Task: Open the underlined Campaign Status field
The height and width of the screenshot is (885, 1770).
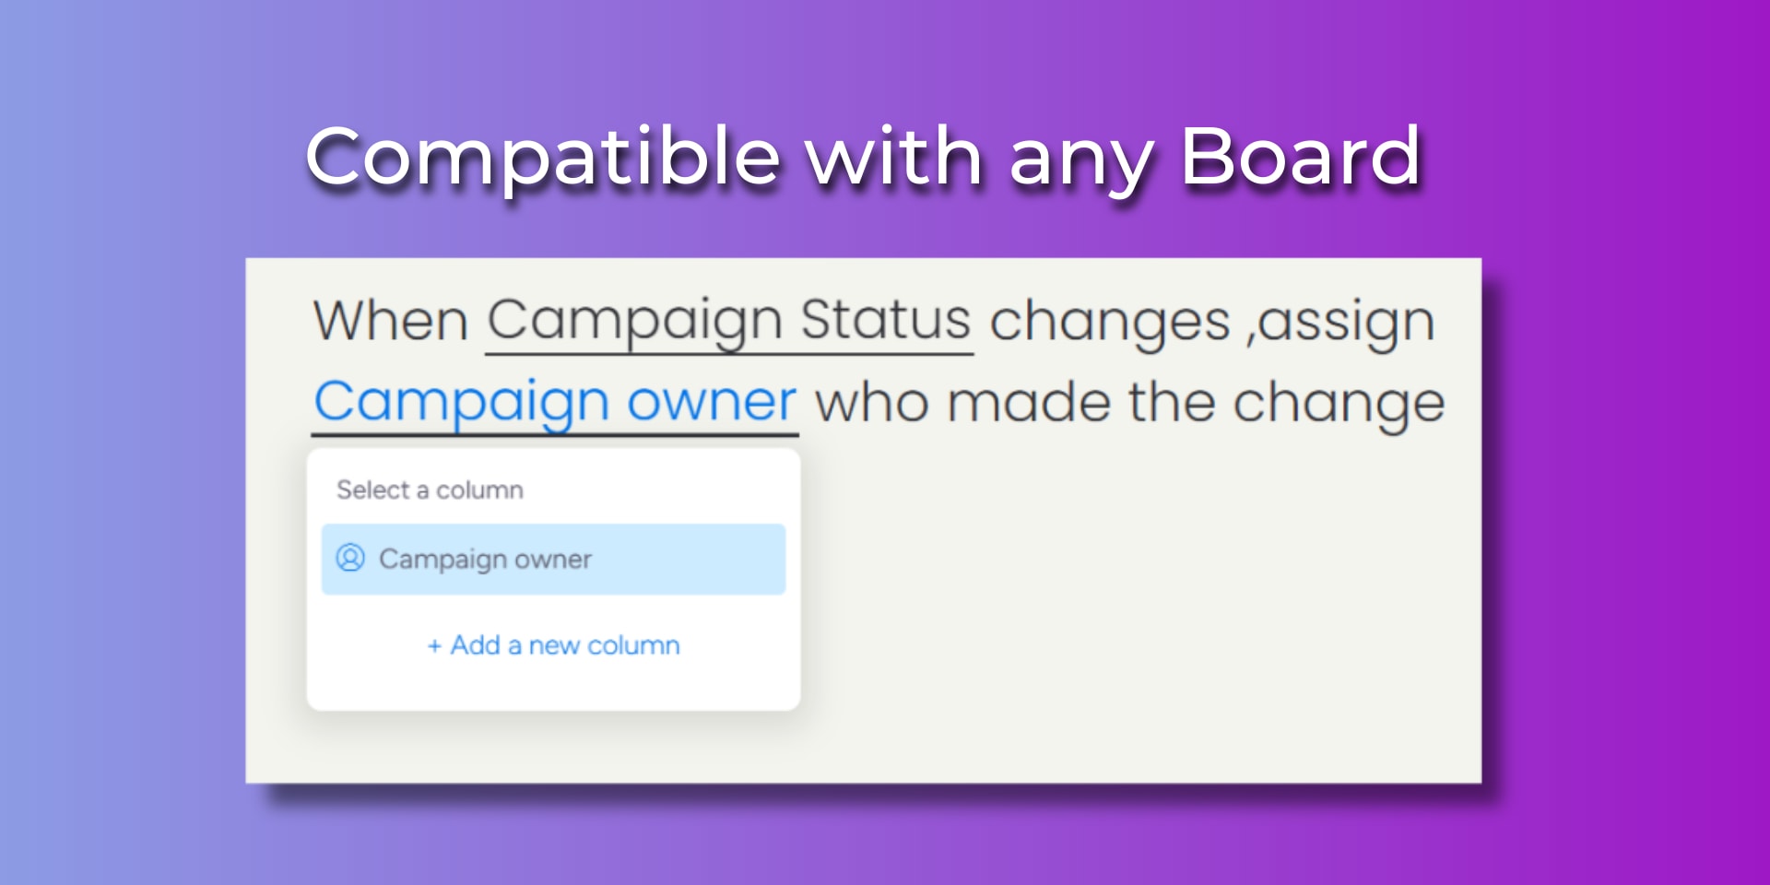Action: point(729,322)
